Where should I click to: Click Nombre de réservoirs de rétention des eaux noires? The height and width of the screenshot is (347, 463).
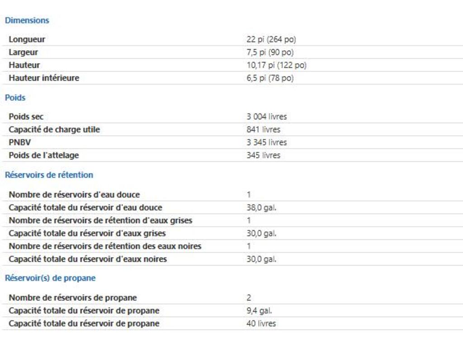(x=105, y=246)
